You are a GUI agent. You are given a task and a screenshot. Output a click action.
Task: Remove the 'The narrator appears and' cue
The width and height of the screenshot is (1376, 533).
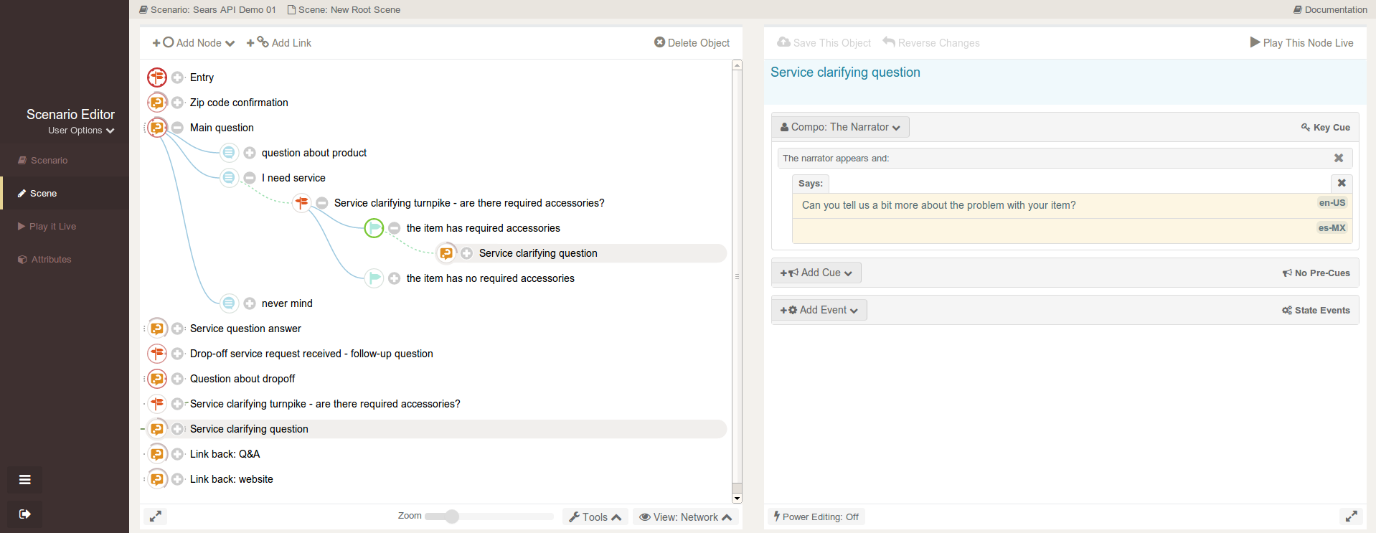coord(1338,158)
